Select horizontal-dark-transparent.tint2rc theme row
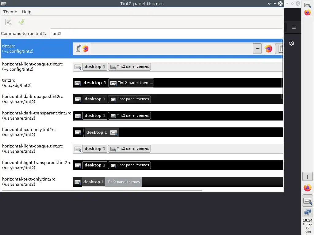This screenshot has width=314, height=235. tap(141, 116)
